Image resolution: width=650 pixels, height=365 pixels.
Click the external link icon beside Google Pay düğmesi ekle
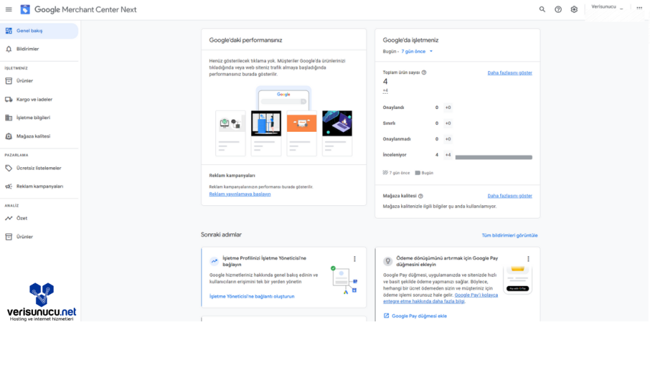click(387, 316)
